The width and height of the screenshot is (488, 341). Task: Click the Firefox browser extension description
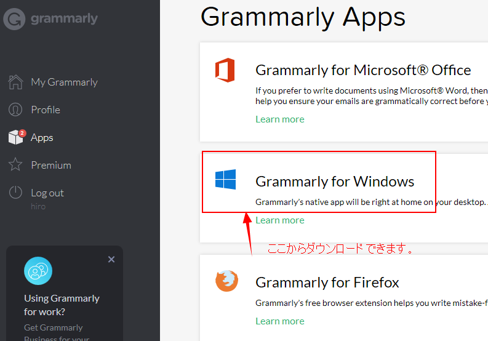(372, 303)
